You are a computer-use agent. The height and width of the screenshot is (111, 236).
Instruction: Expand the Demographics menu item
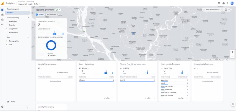click(7, 41)
